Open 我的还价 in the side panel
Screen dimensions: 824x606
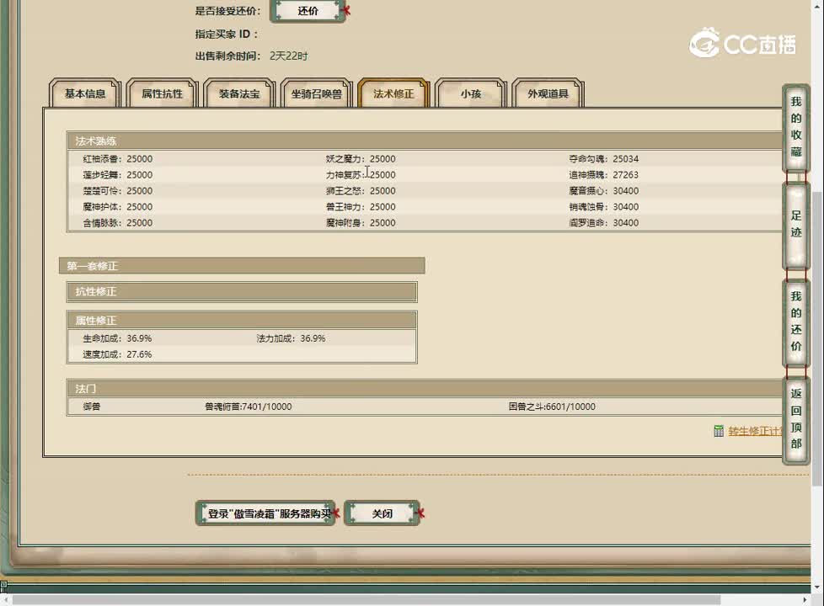click(x=795, y=322)
